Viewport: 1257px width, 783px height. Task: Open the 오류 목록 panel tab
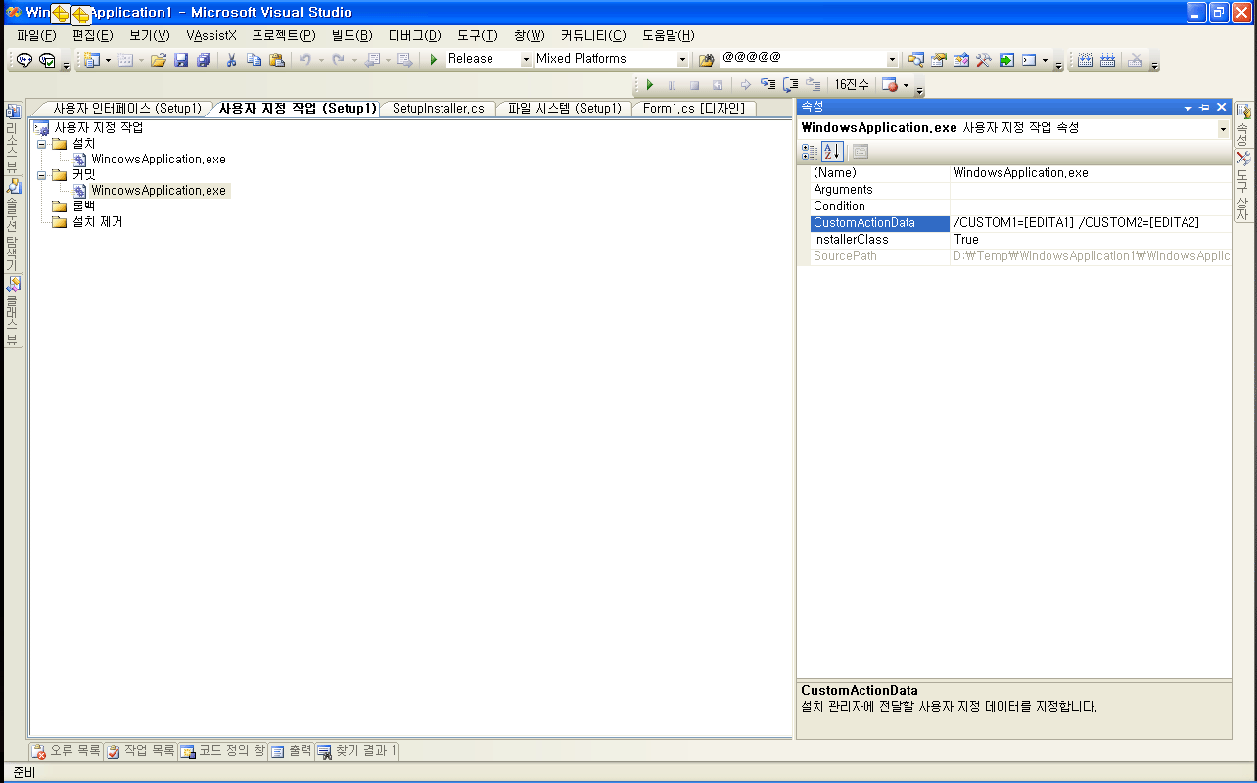pyautogui.click(x=67, y=751)
